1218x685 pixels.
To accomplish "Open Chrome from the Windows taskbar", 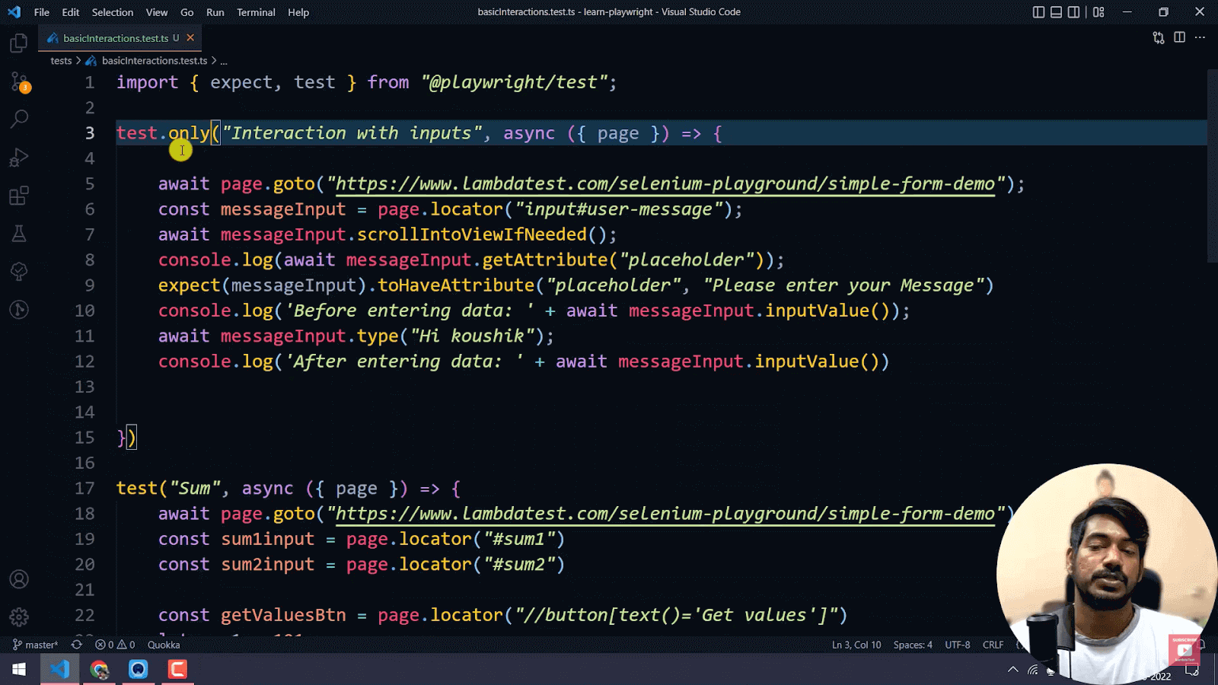I will (x=99, y=670).
